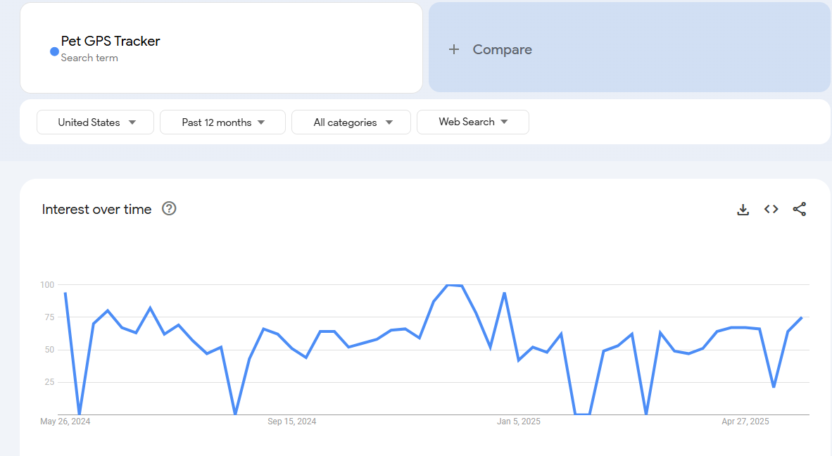The width and height of the screenshot is (832, 456).
Task: Download the Interest over time data
Action: pyautogui.click(x=743, y=210)
